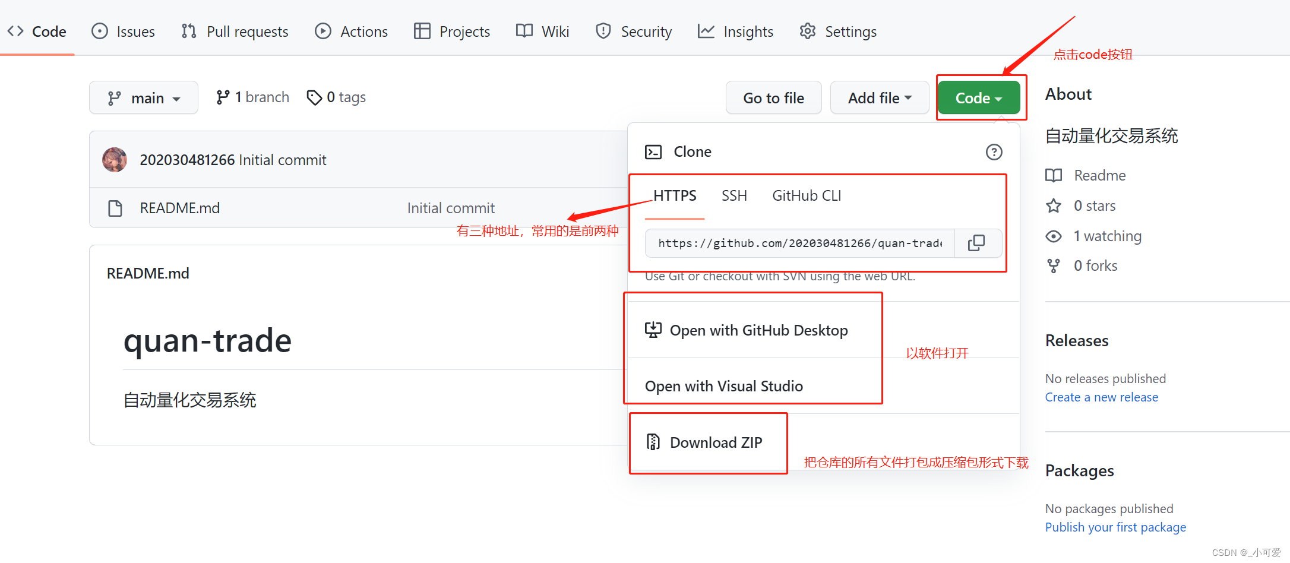Click the Wiki book icon
Screen dimensions: 1290x563
click(524, 30)
